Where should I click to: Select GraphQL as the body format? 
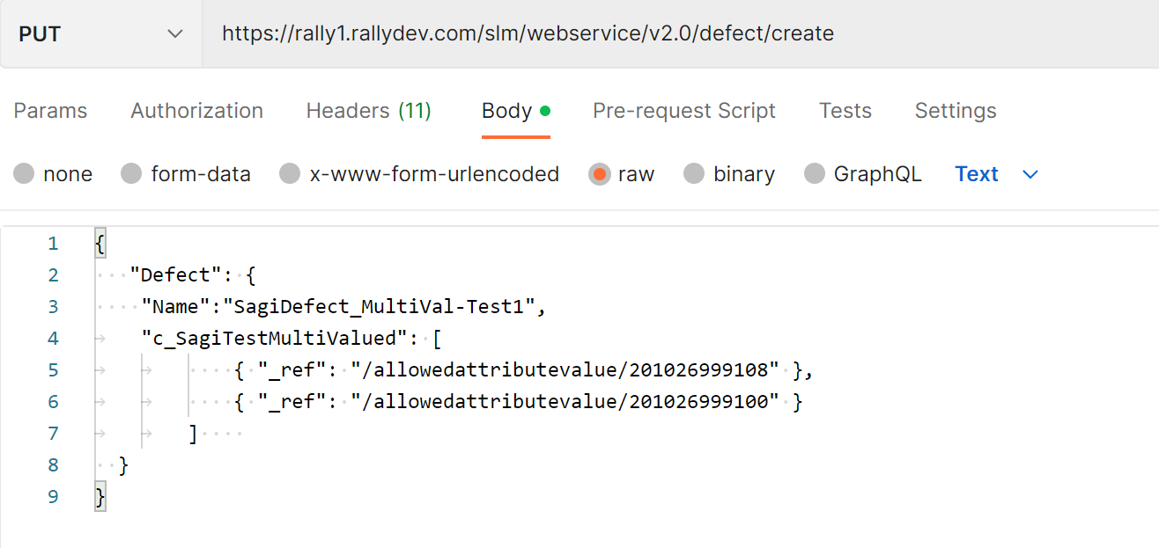(815, 174)
